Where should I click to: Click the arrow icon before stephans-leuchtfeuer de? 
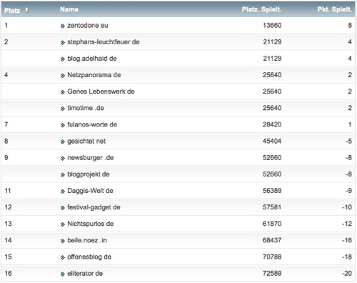pyautogui.click(x=63, y=43)
